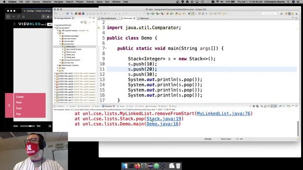
Task: Expand the Referenced Libraries node
Action: click(58, 65)
